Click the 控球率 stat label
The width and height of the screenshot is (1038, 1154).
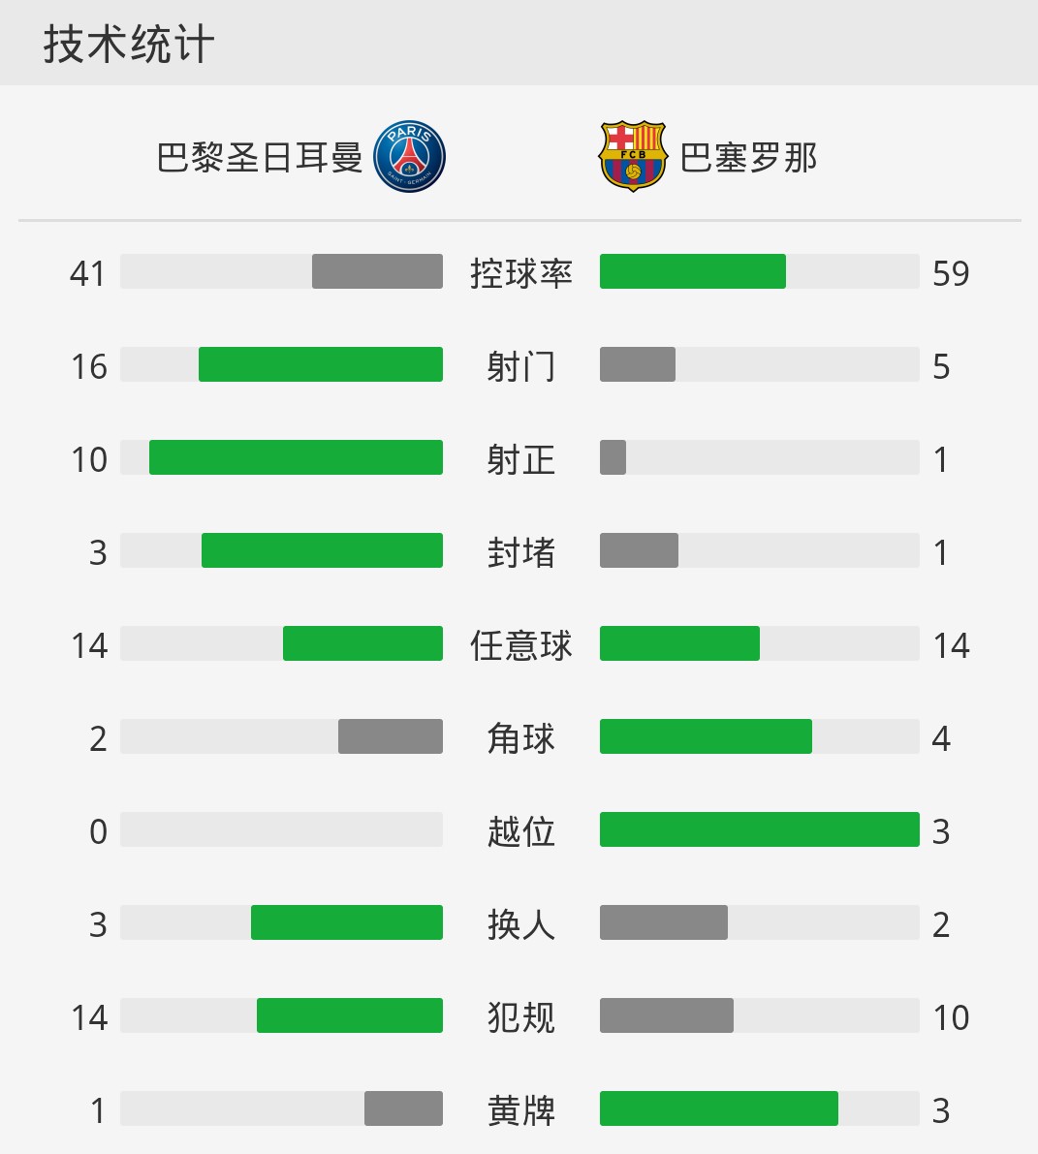pyautogui.click(x=521, y=273)
